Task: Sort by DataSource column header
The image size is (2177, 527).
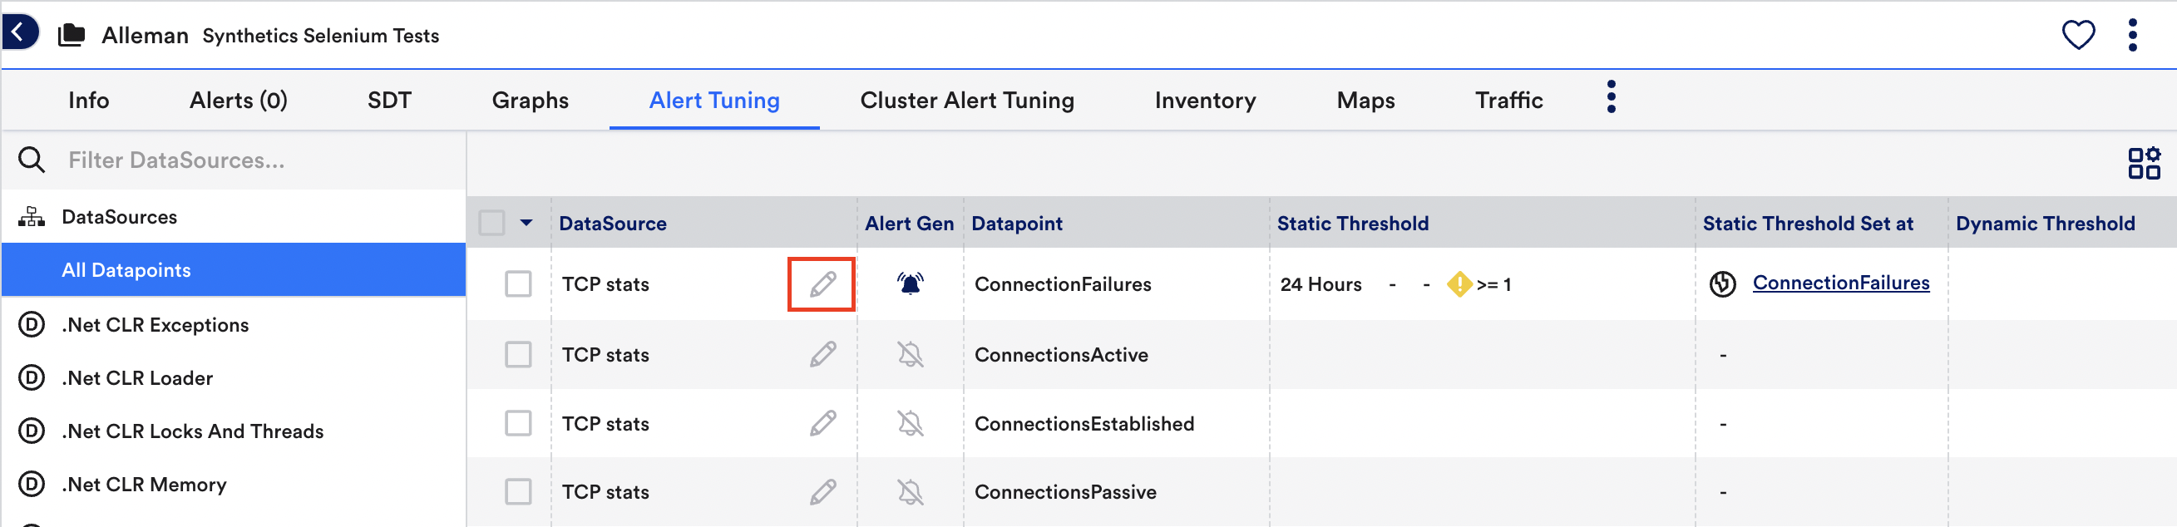Action: 613,223
